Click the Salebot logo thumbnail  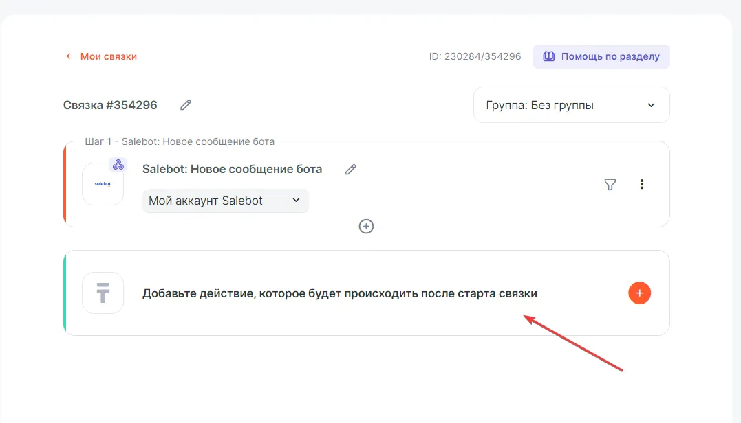[x=103, y=184]
